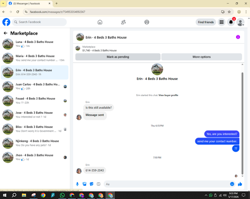Image resolution: width=250 pixels, height=199 pixels.
Task: Select Erin's conversation in the list
Action: [x=35, y=72]
